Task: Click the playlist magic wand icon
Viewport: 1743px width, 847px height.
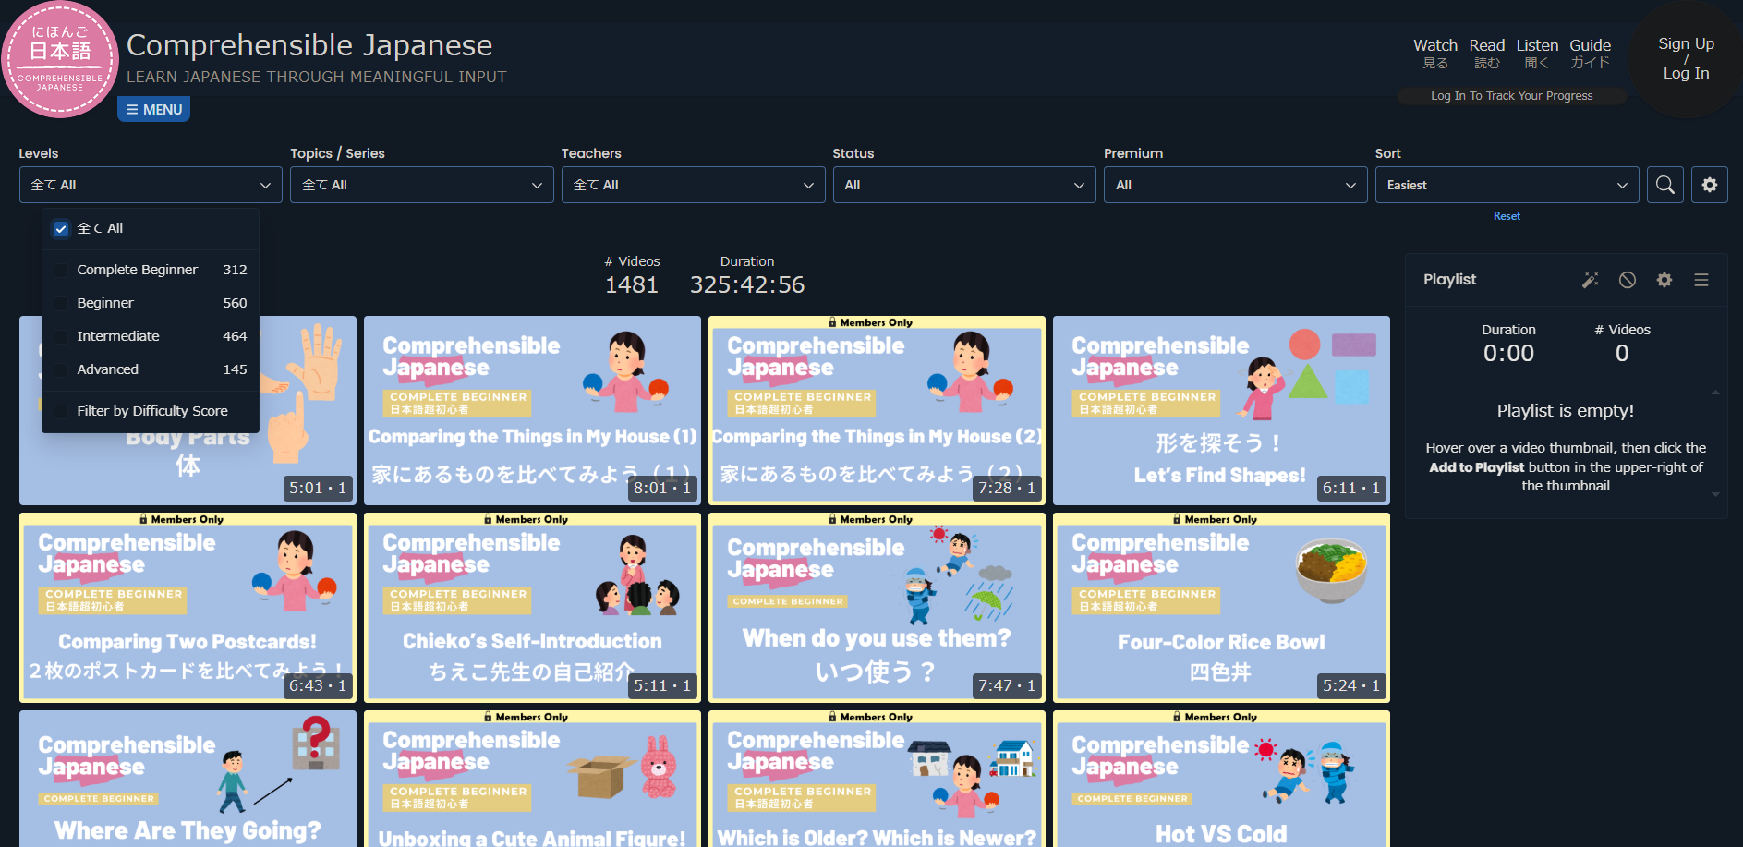Action: click(x=1591, y=280)
